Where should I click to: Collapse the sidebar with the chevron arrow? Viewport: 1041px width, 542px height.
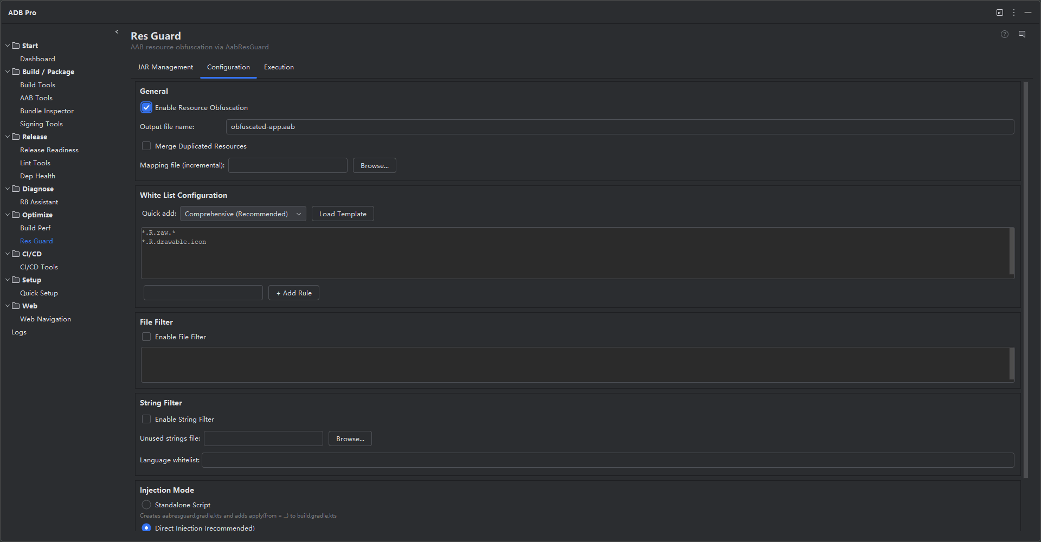117,32
